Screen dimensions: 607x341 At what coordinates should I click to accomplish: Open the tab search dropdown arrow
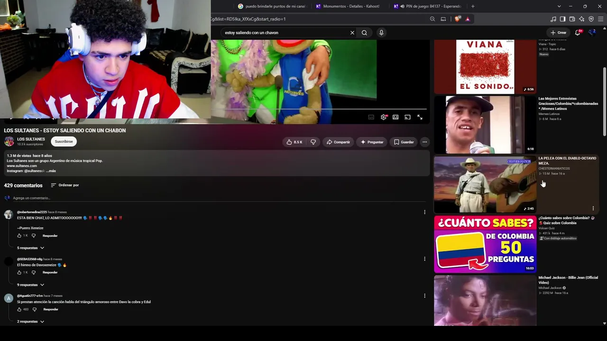point(559,6)
